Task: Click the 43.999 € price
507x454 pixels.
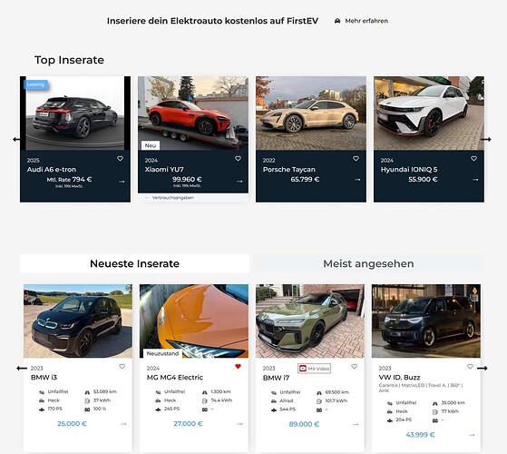Action: [x=420, y=435]
